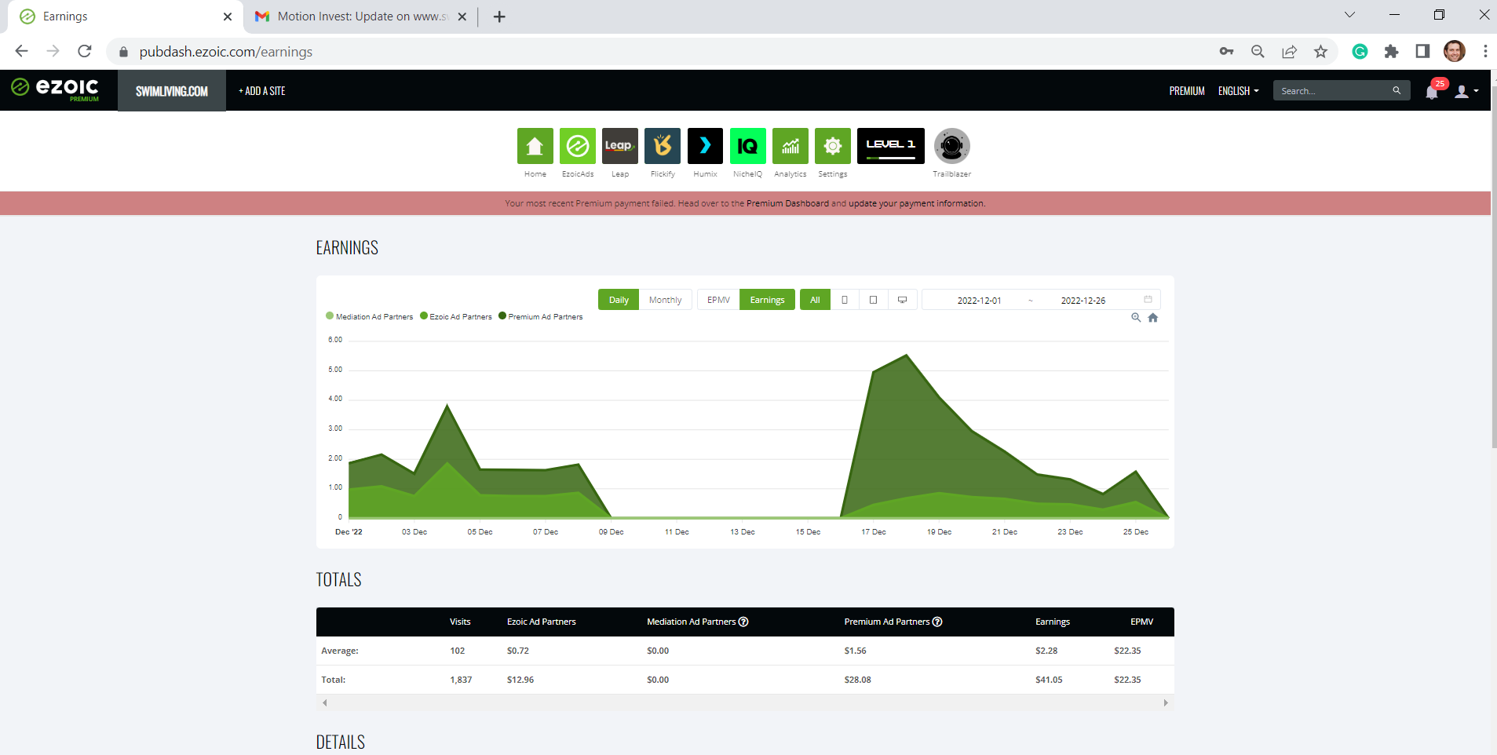
Task: Click + ADD A SITE
Action: (262, 91)
